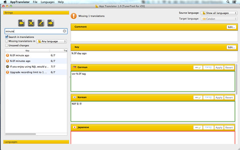Enable the 'Unsaved changes' checkbox
240x150 pixels.
(x=6, y=45)
